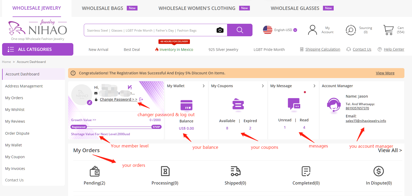This screenshot has height=196, width=412.
Task: Click the account manager headset avatar
Action: click(x=334, y=105)
